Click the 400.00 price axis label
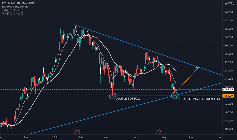237x140 pixels. pyautogui.click(x=229, y=129)
